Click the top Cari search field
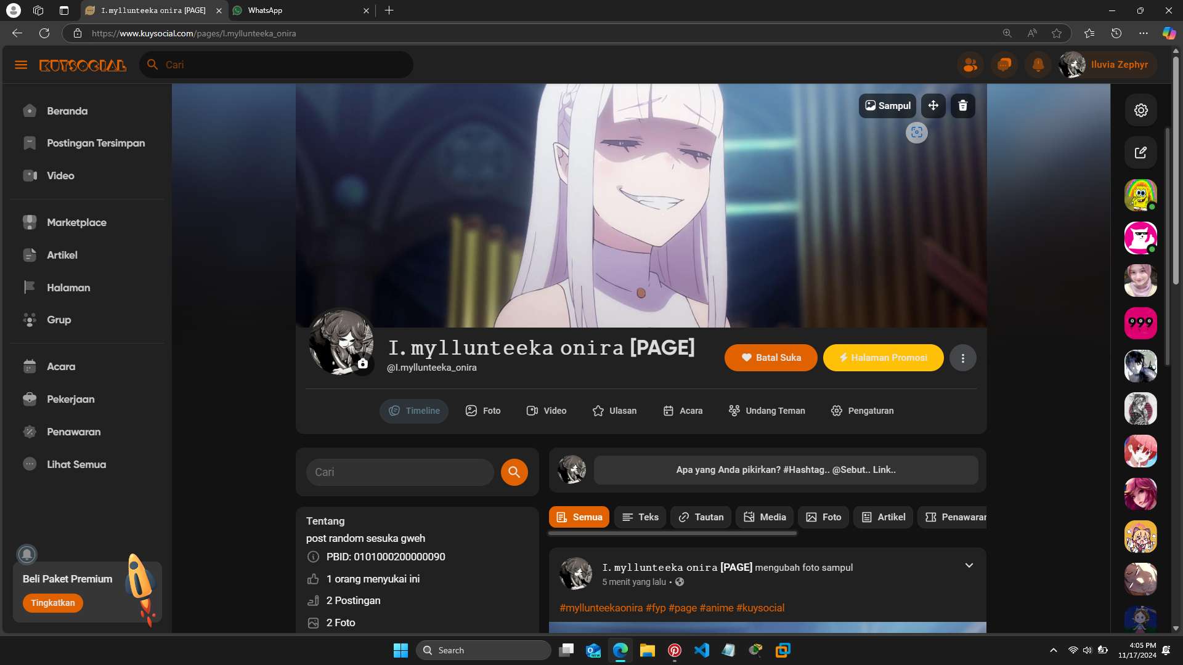The height and width of the screenshot is (665, 1183). click(277, 65)
